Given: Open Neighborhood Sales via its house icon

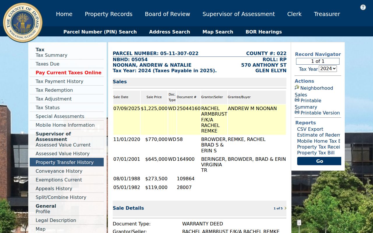Looking at the screenshot, I should 297,87.
